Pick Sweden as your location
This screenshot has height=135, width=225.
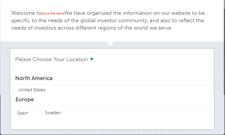tap(53, 112)
